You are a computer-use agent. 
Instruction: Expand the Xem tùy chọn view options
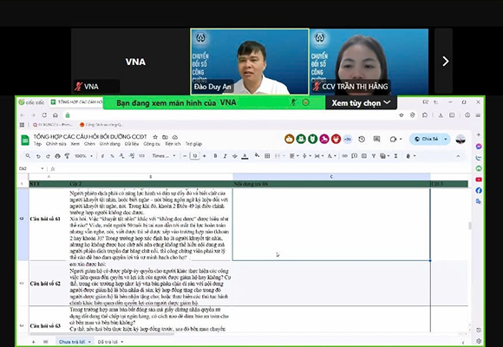(361, 103)
